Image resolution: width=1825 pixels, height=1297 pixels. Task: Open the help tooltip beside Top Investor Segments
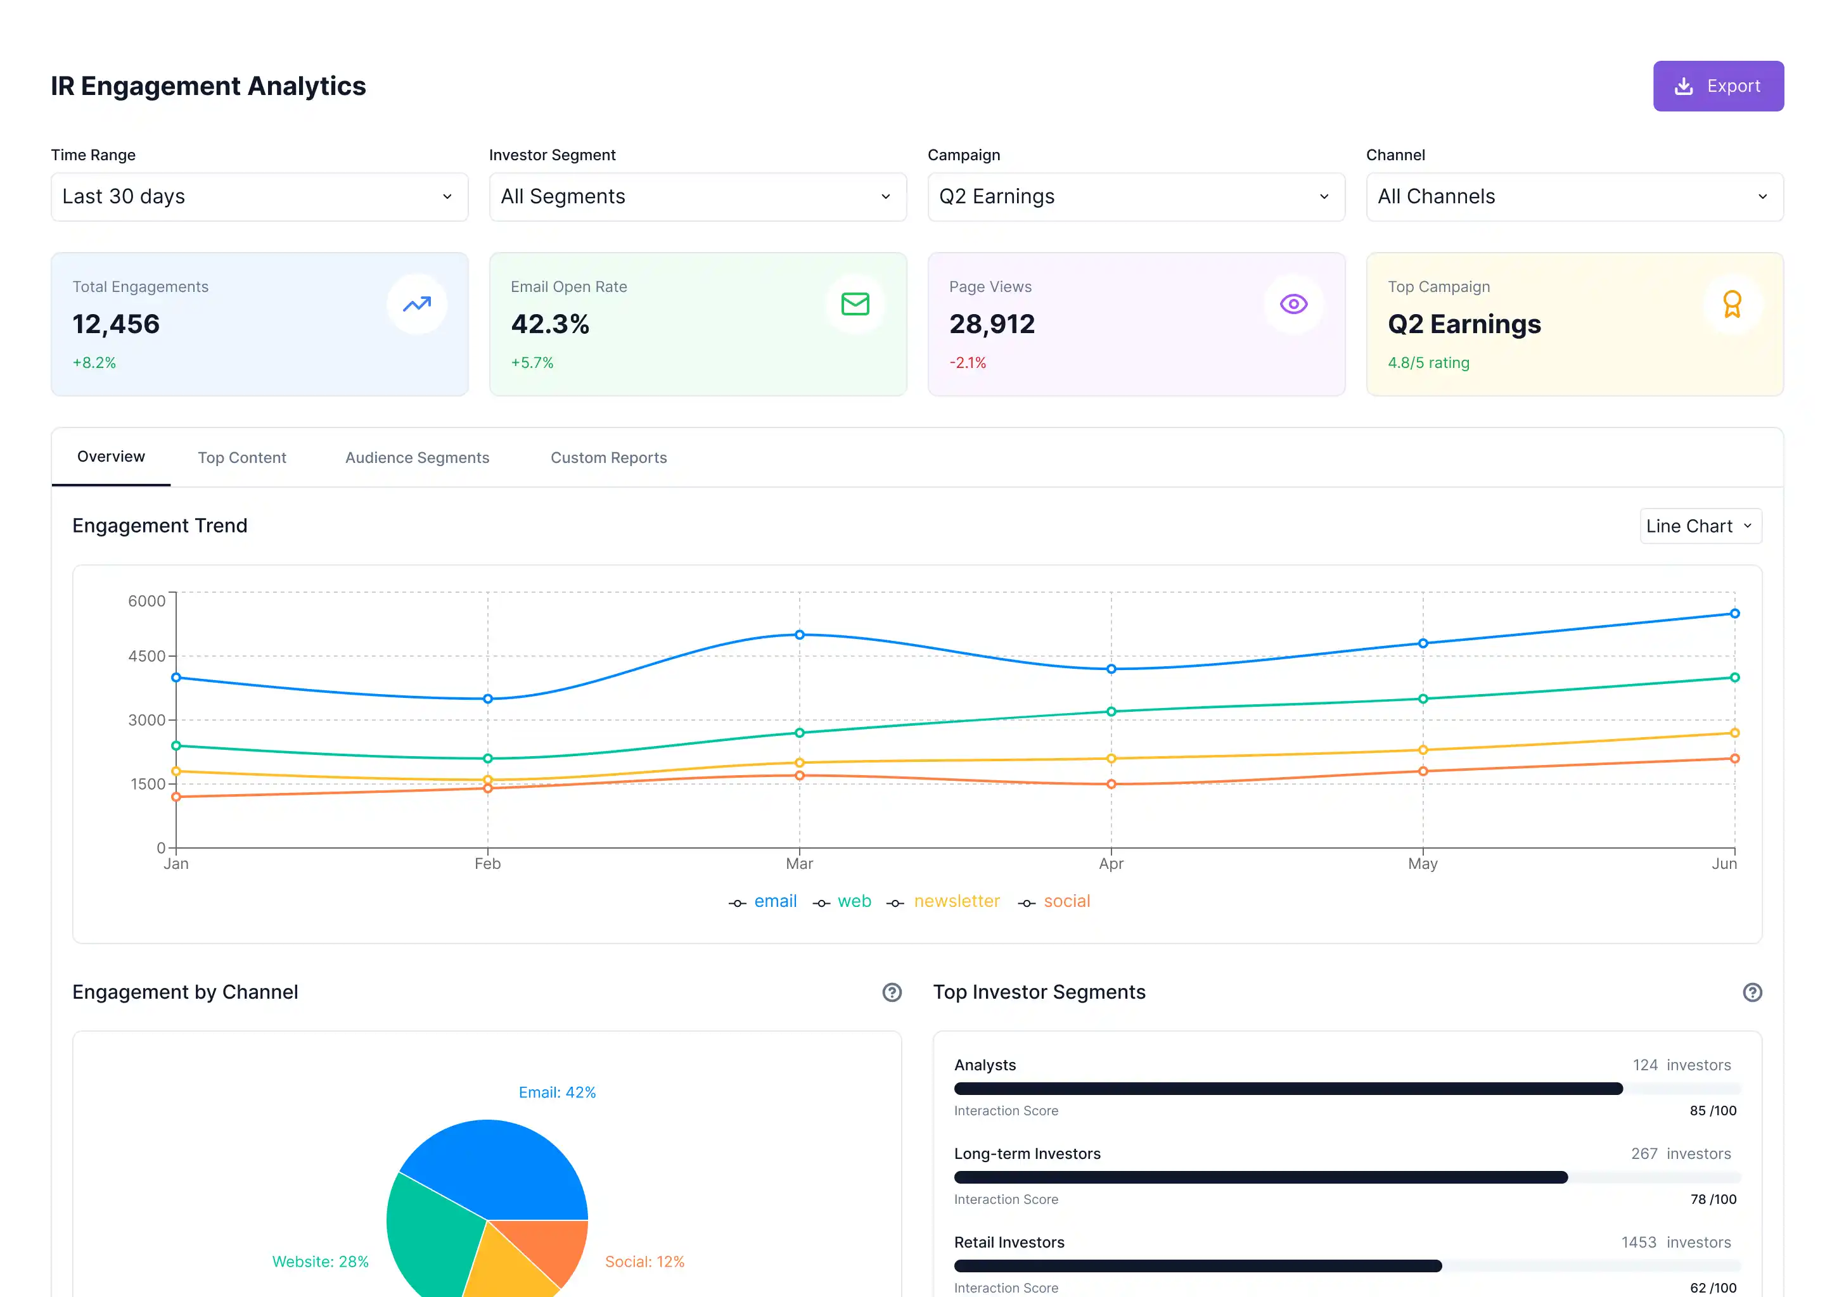(1753, 993)
